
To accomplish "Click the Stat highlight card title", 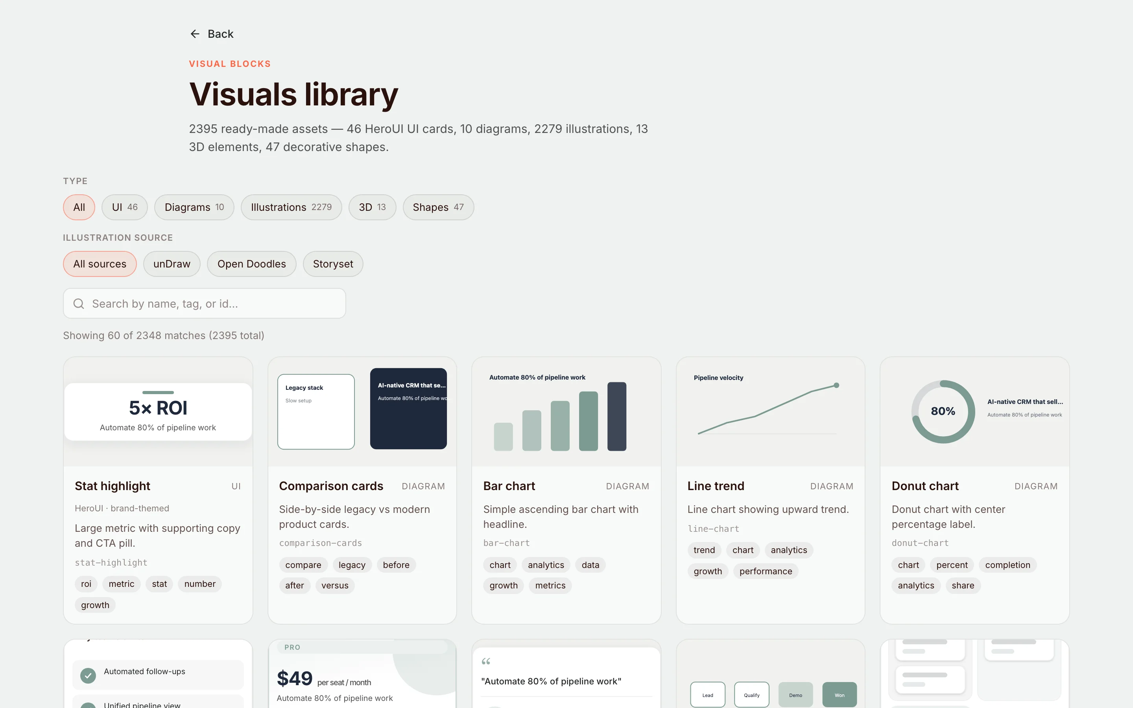I will pos(113,486).
